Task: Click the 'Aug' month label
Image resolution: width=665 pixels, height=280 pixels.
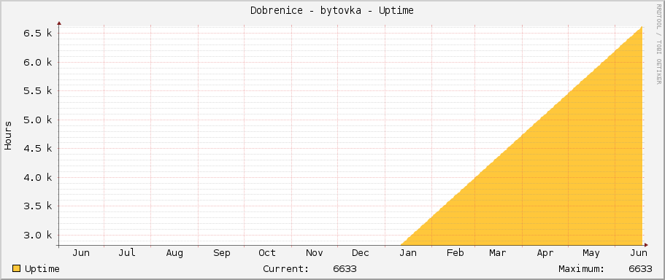Action: click(x=174, y=253)
